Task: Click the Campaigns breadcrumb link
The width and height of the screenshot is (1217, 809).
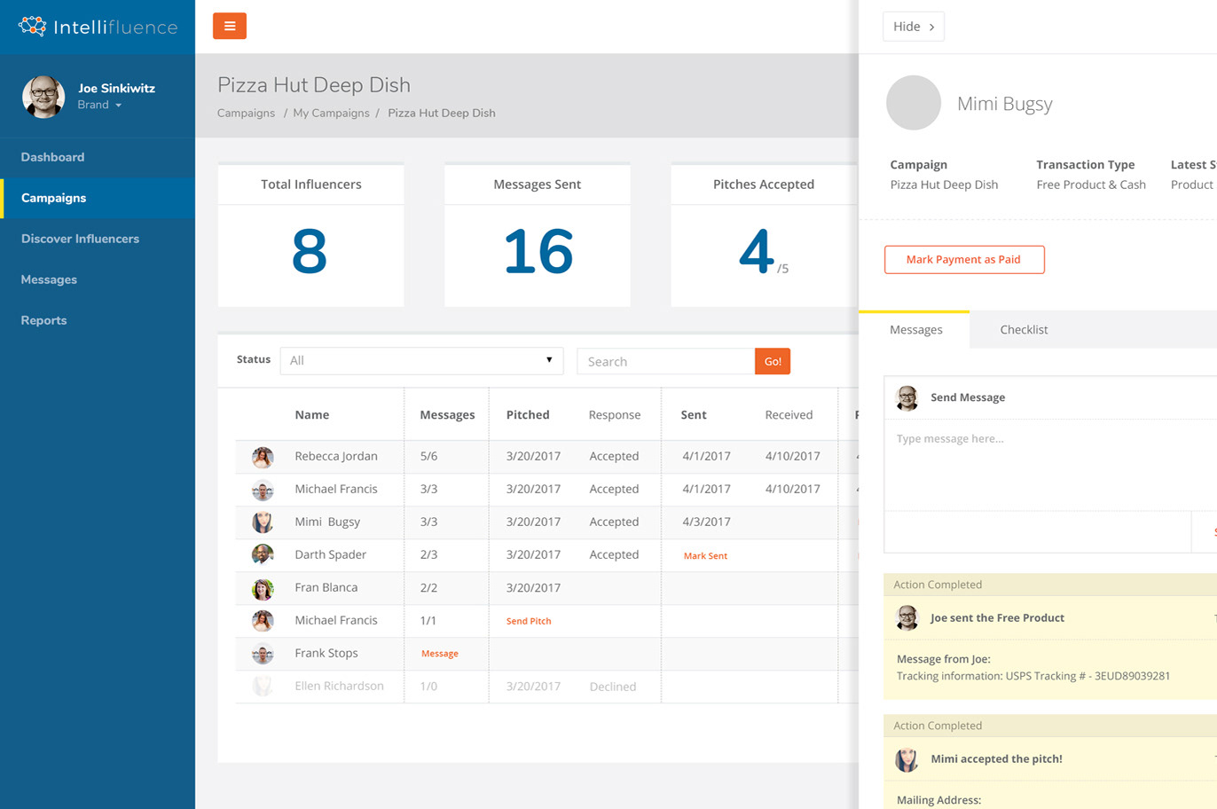Action: (x=246, y=113)
